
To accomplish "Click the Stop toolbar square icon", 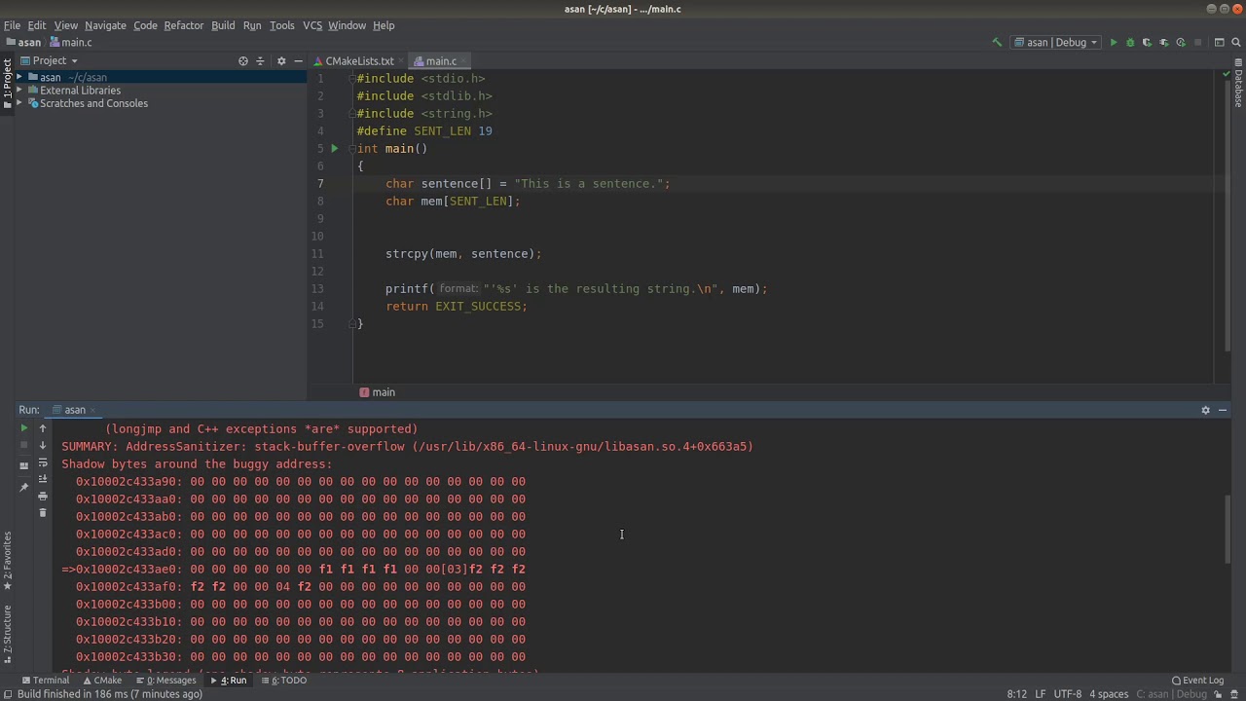I will [x=1197, y=43].
